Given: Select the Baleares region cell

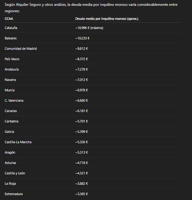Looking at the screenshot, I should point(11,38).
